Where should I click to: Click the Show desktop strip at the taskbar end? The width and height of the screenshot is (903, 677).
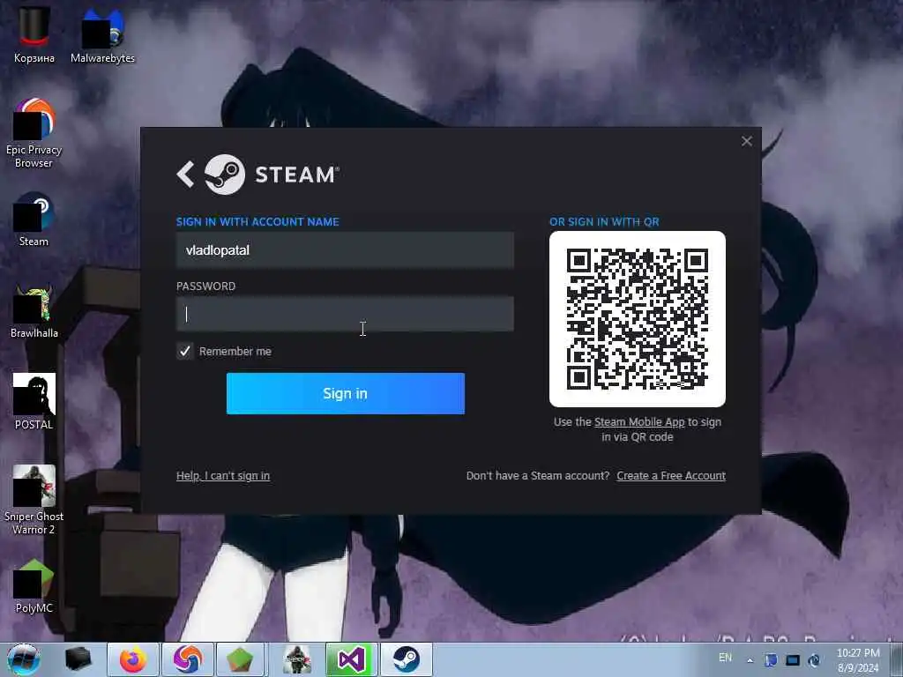[x=897, y=659]
